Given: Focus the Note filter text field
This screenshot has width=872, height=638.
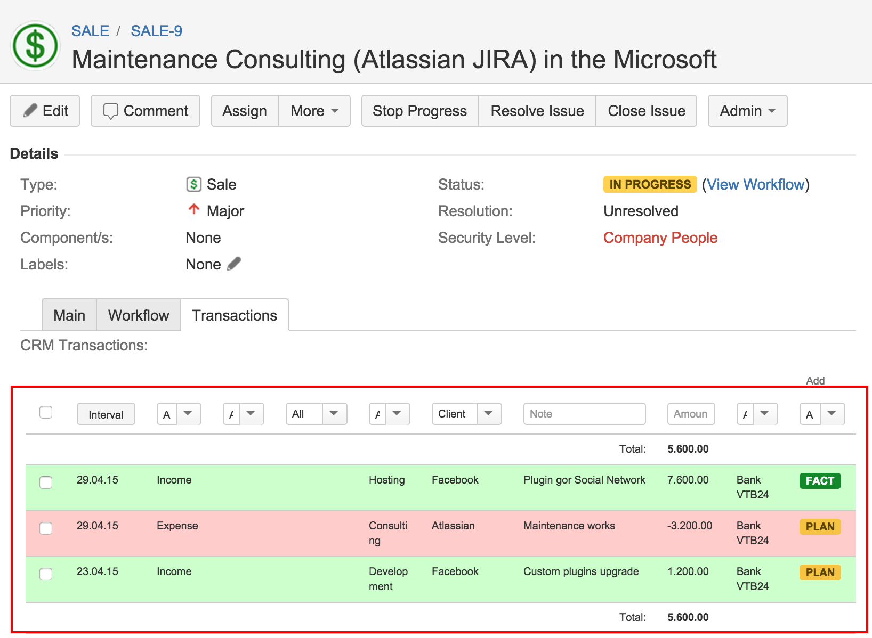Looking at the screenshot, I should (584, 414).
